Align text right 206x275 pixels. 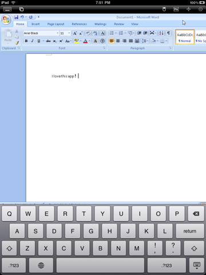point(124,41)
